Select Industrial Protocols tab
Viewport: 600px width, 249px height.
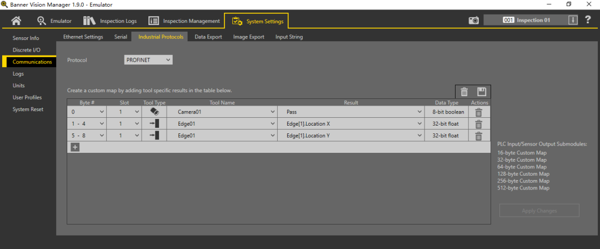[x=160, y=37]
